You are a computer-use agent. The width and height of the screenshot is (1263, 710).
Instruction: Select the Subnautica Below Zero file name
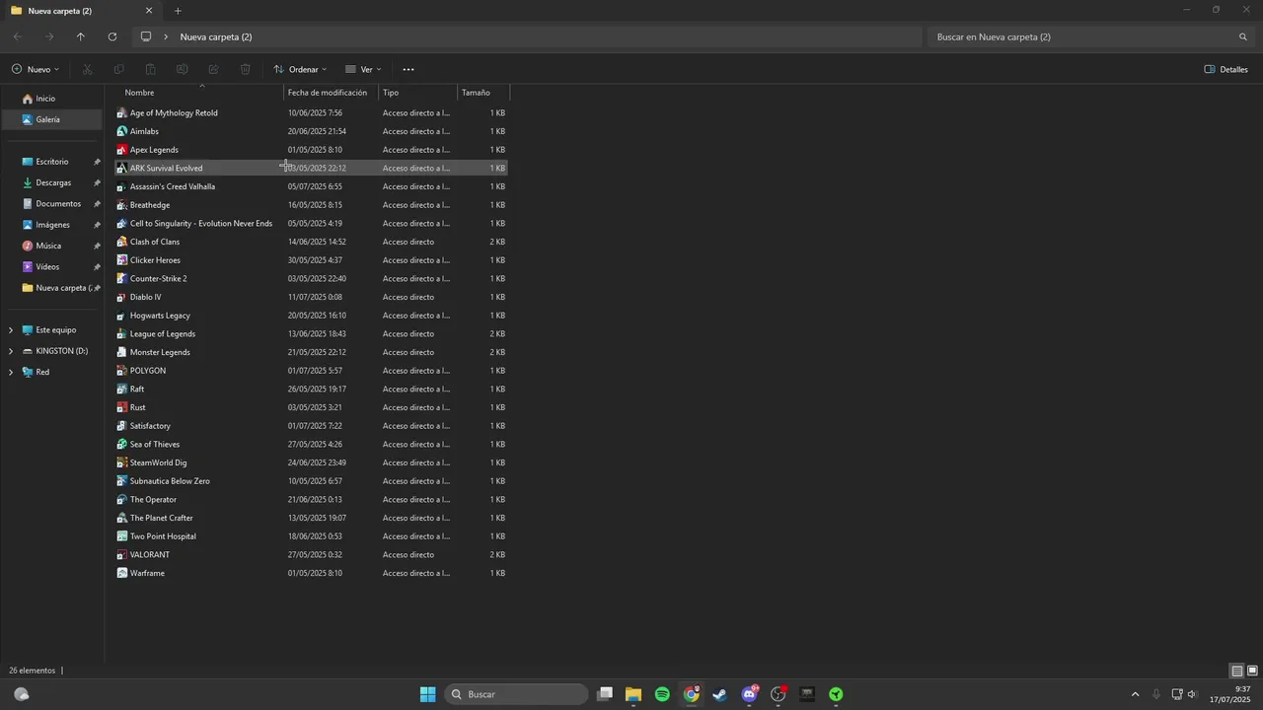[x=170, y=481]
